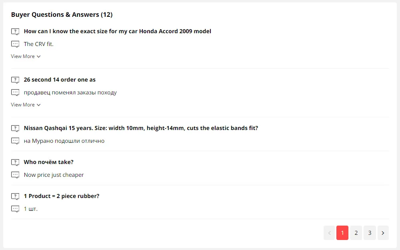The width and height of the screenshot is (400, 250).
Task: Click answer icon beside "на Мурано подошли отлично"
Action: click(x=15, y=141)
